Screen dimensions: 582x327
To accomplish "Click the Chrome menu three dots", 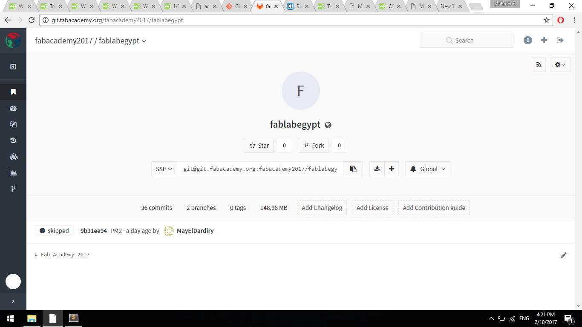I will pos(574,20).
